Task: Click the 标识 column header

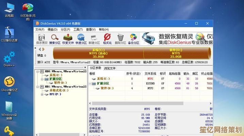Action: point(163,73)
